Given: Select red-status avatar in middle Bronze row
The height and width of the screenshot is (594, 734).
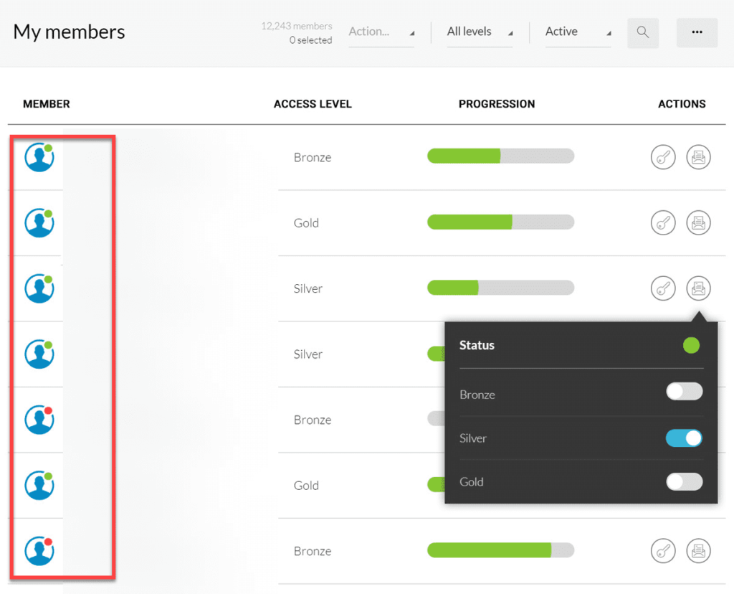Looking at the screenshot, I should click(39, 420).
